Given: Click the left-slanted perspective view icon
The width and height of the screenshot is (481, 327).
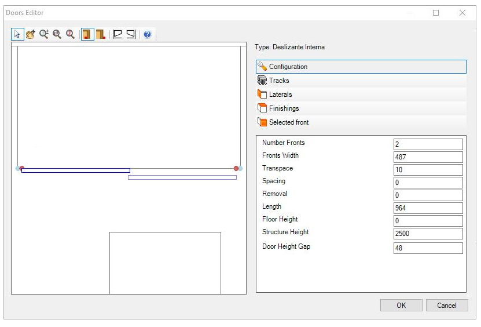Looking at the screenshot, I should coord(118,34).
